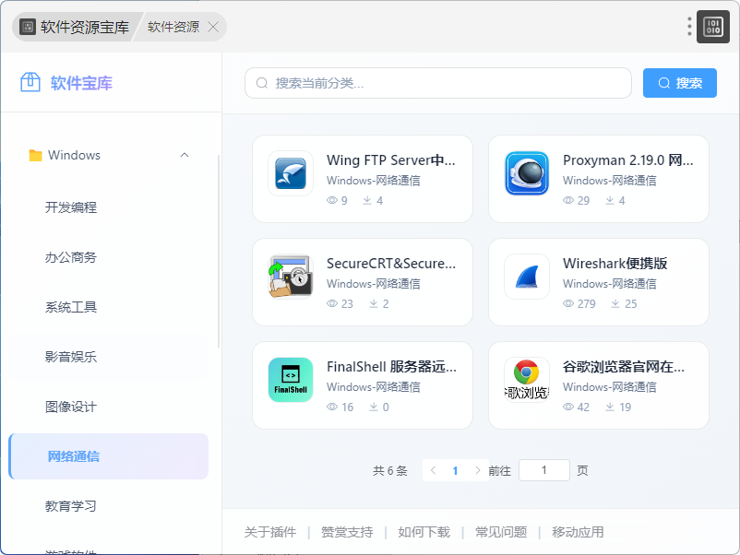Open the Wing FTP Server app icon
Image resolution: width=740 pixels, height=555 pixels.
[291, 173]
